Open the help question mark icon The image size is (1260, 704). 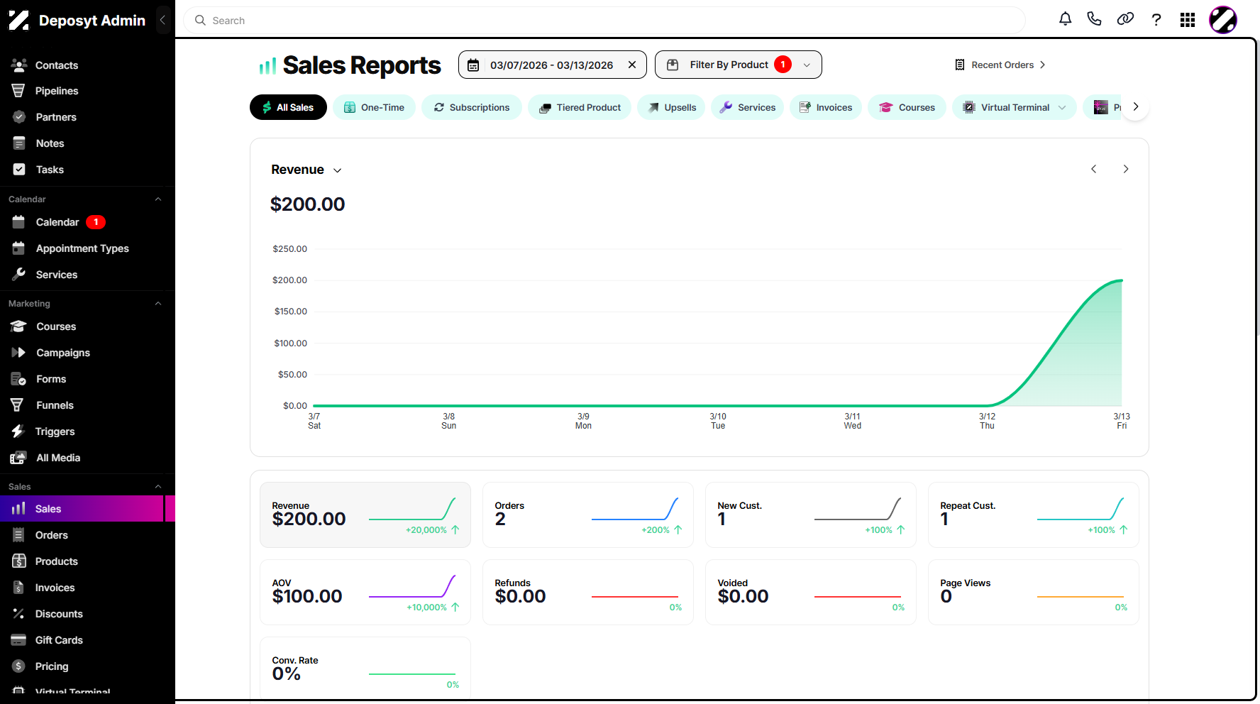tap(1156, 20)
